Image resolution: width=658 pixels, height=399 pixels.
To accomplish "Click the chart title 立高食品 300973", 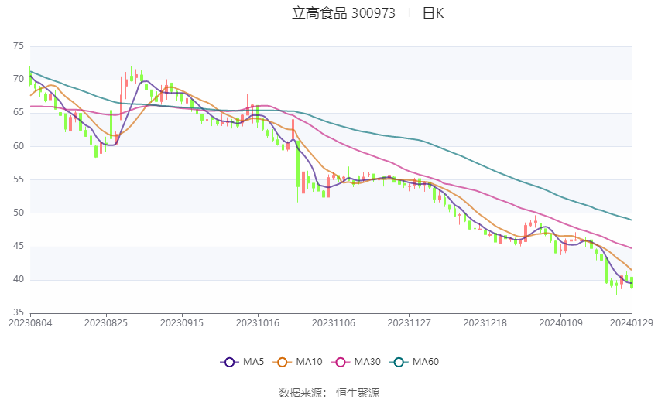I will coord(344,13).
